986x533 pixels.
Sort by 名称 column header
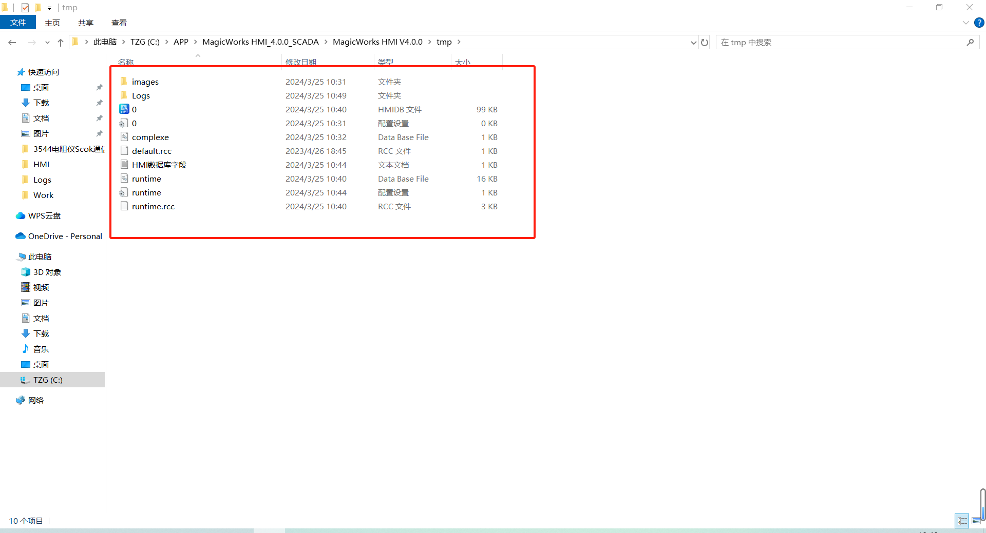click(126, 62)
